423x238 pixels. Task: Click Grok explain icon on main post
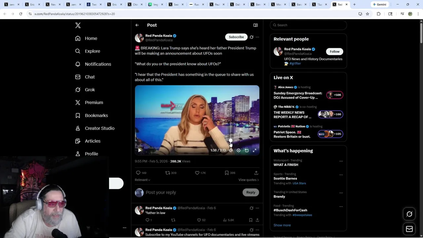251,37
